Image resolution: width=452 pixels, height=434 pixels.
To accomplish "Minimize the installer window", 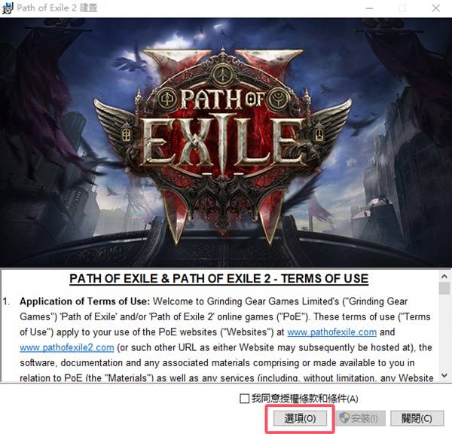I will coord(369,8).
